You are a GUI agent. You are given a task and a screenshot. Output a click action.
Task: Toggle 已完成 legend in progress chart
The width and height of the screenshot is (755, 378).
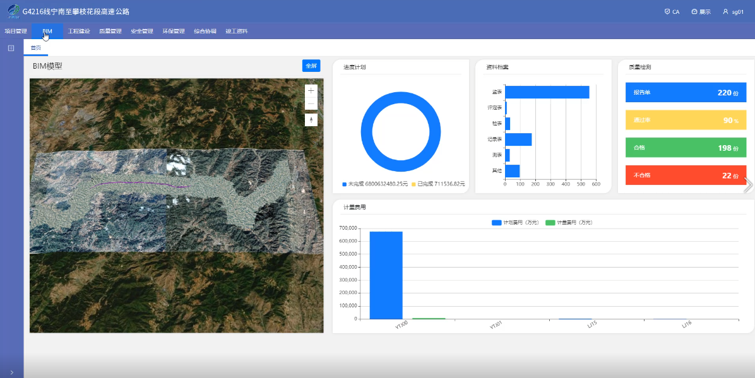[414, 184]
